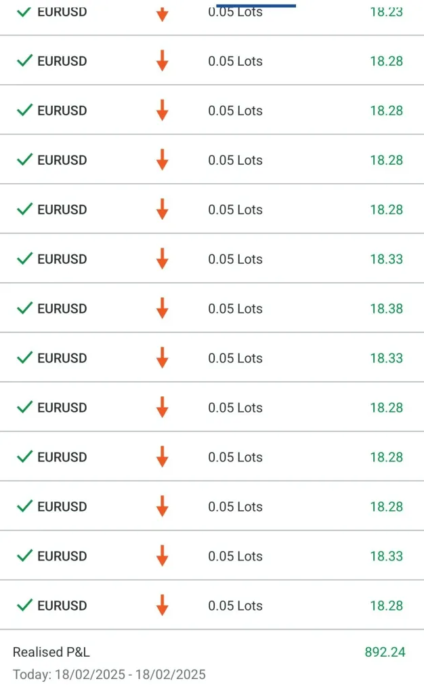
Task: Click the 18.33 profit in the second-to-last trade row
Action: [x=386, y=556]
